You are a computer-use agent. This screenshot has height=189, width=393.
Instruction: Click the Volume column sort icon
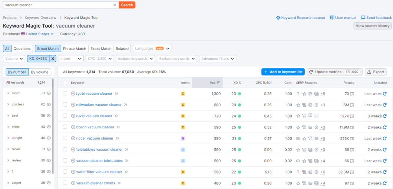[218, 82]
